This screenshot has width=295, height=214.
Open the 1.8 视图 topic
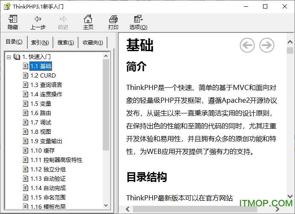pos(41,132)
